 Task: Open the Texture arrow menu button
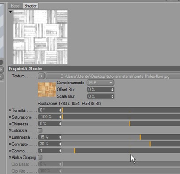(x=41, y=76)
